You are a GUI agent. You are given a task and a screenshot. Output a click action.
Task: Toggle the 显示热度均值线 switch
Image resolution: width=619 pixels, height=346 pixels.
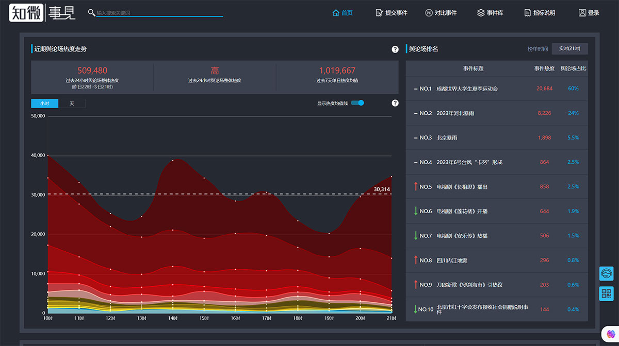click(x=357, y=103)
